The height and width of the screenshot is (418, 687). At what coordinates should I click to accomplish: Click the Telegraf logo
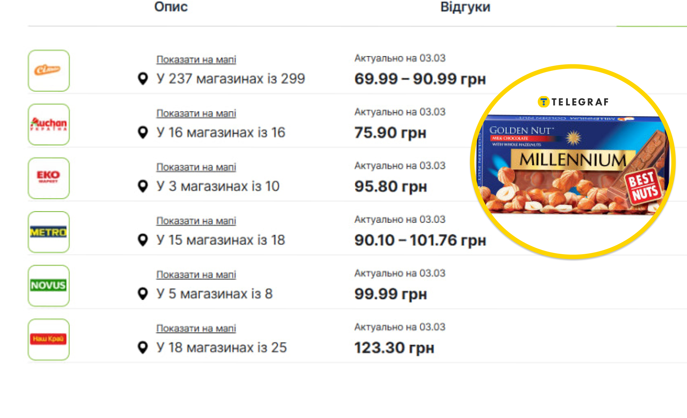click(573, 102)
